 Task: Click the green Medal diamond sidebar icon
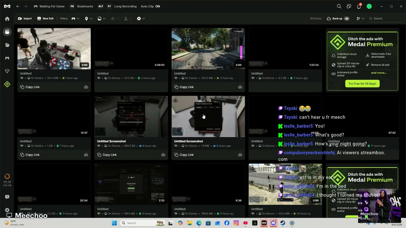7,84
